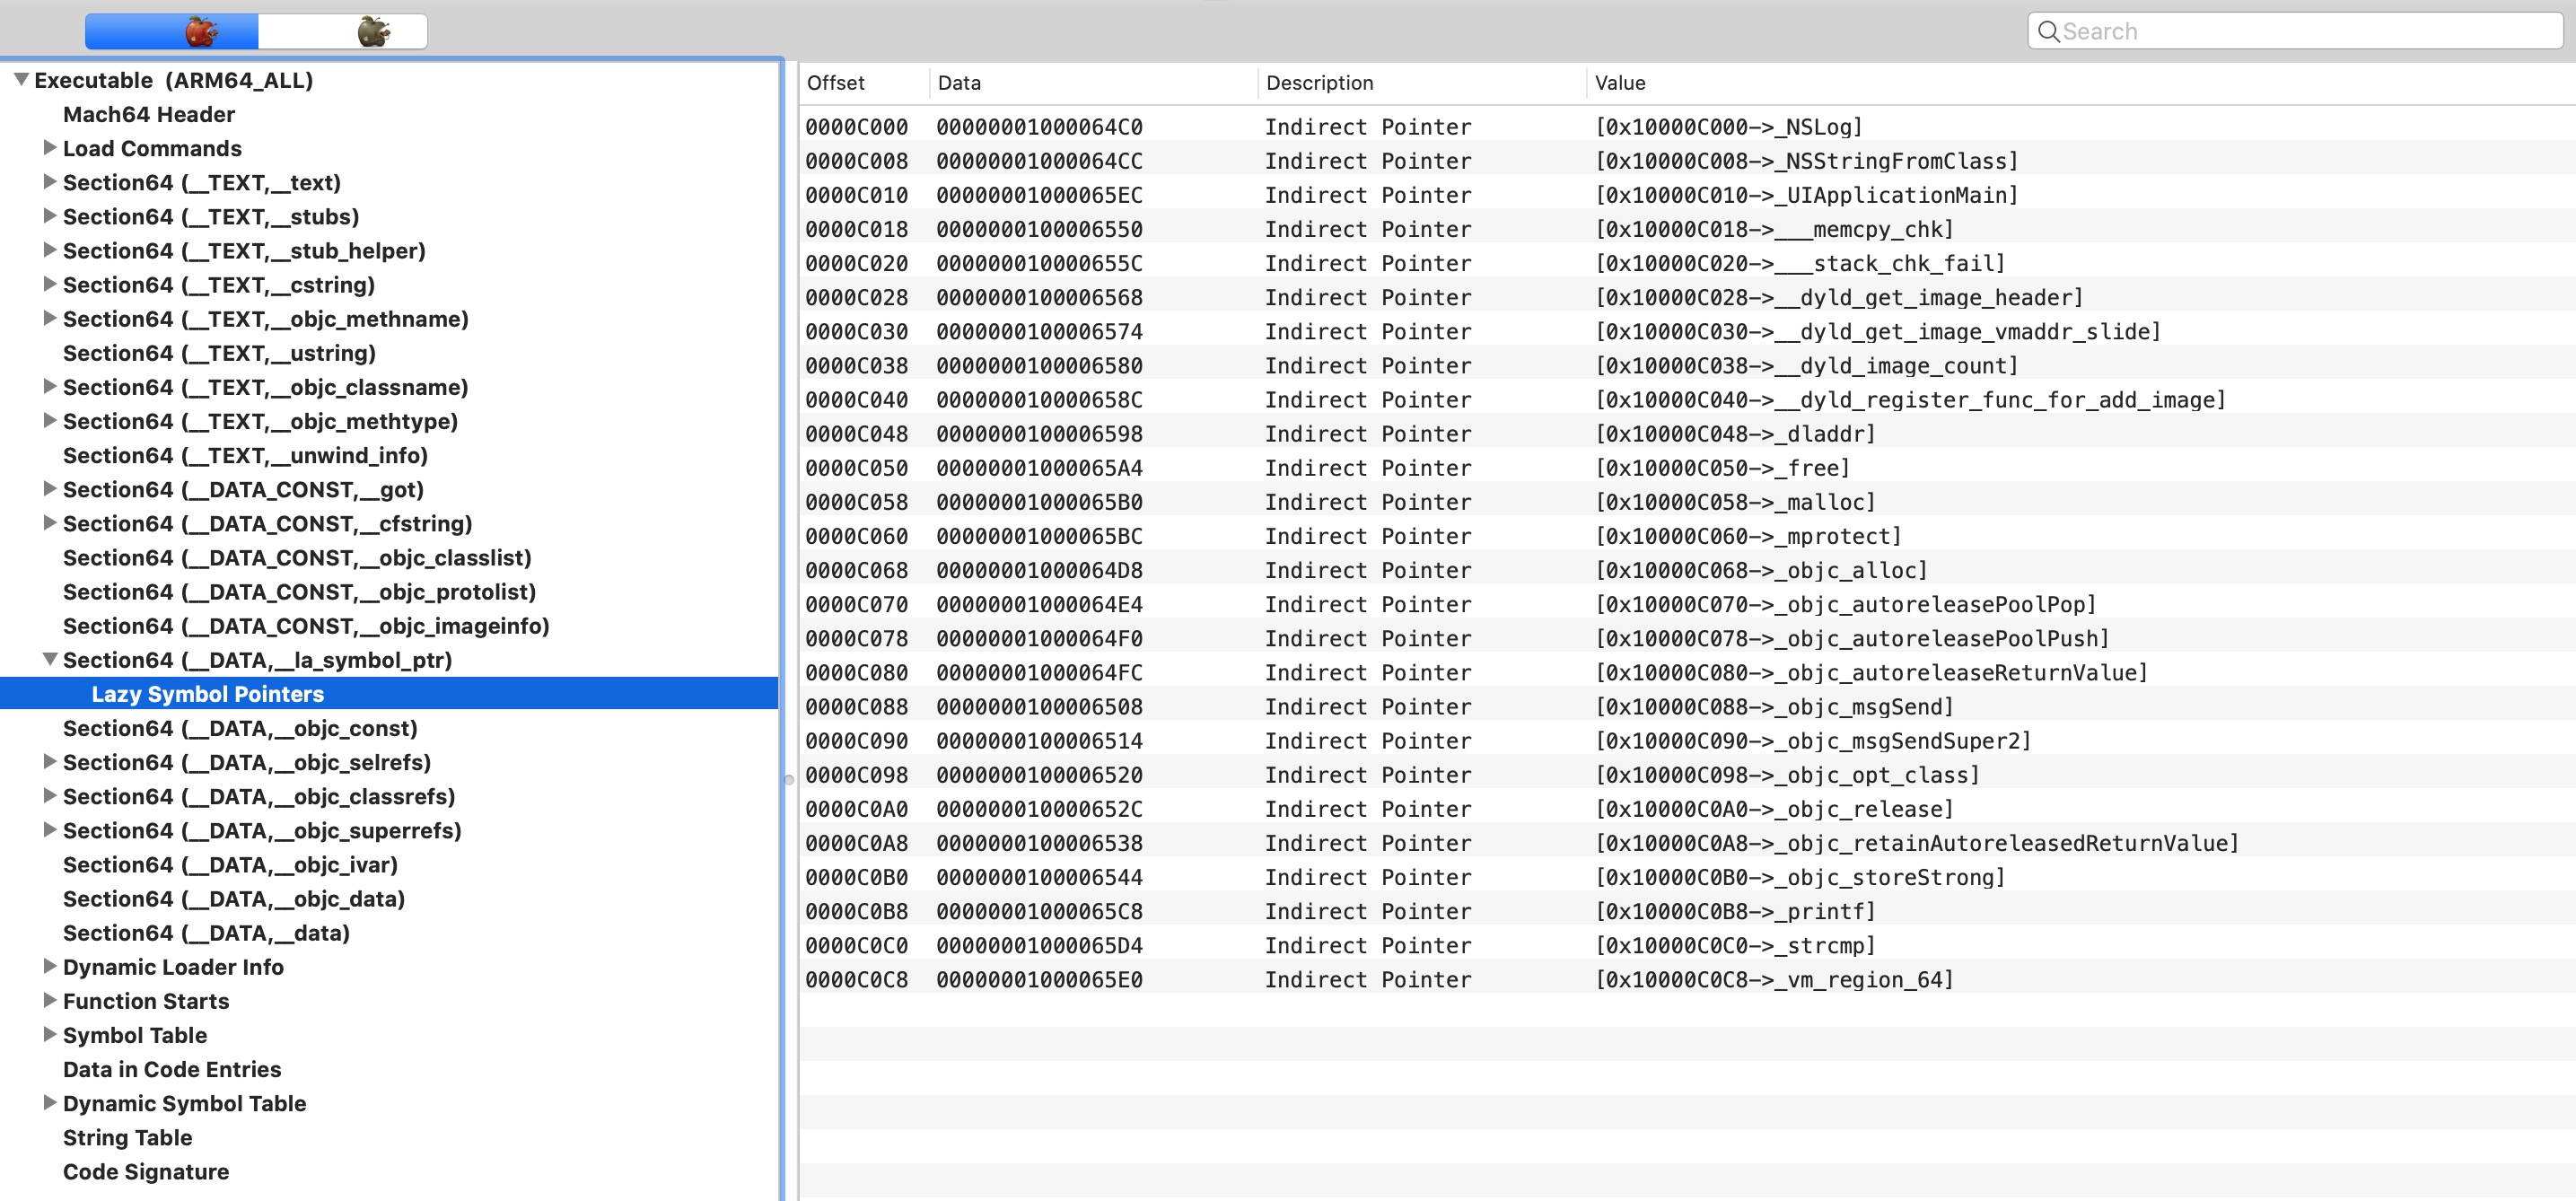Expand Section64 (__DATA_CONST,__got) triangle

click(x=49, y=489)
